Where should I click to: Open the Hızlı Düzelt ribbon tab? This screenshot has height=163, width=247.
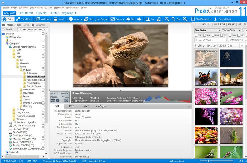pos(25,13)
